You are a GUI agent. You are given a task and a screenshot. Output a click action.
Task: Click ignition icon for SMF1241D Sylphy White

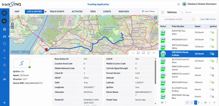coord(212,47)
